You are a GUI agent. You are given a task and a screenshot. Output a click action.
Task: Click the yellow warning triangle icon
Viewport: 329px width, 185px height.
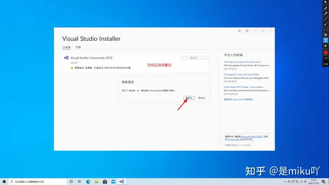pos(72,68)
